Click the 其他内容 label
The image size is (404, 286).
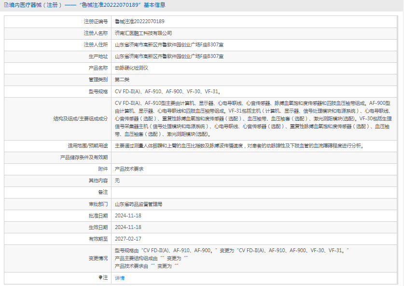tap(98, 181)
